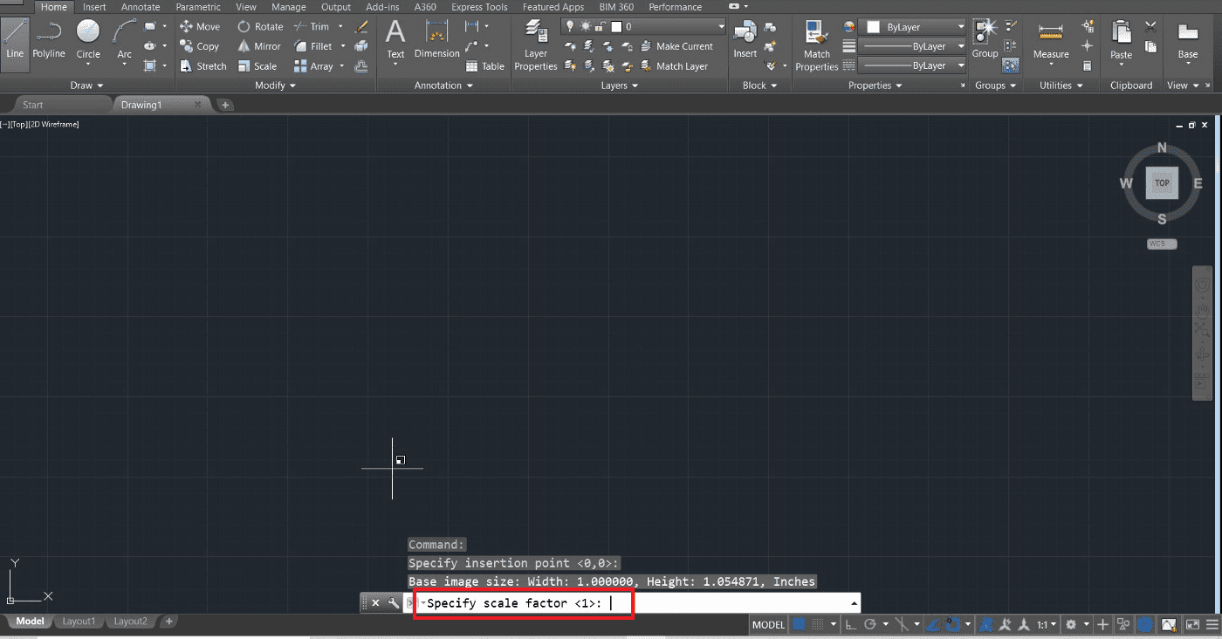Select the Dimension annotation tool

pyautogui.click(x=436, y=41)
